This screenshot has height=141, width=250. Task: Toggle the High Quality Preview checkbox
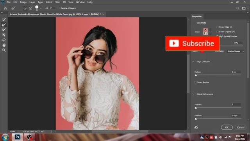click(x=217, y=36)
